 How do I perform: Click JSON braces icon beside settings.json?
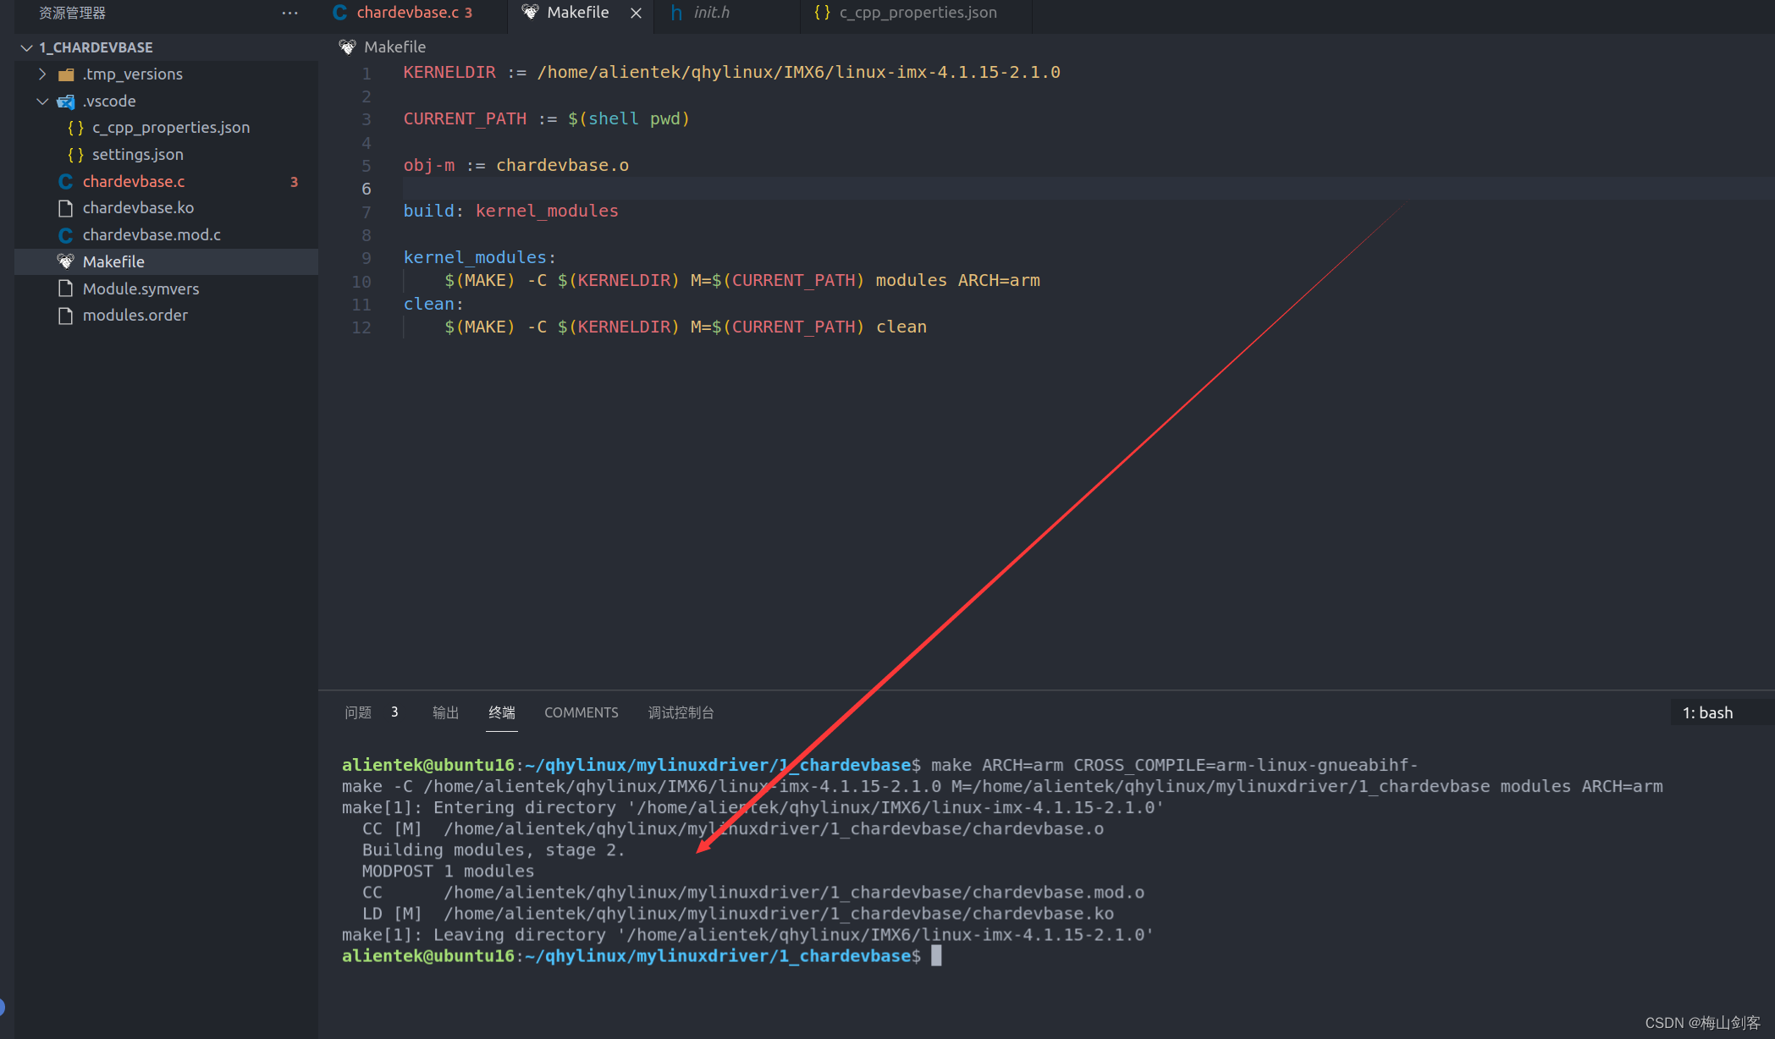coord(75,154)
